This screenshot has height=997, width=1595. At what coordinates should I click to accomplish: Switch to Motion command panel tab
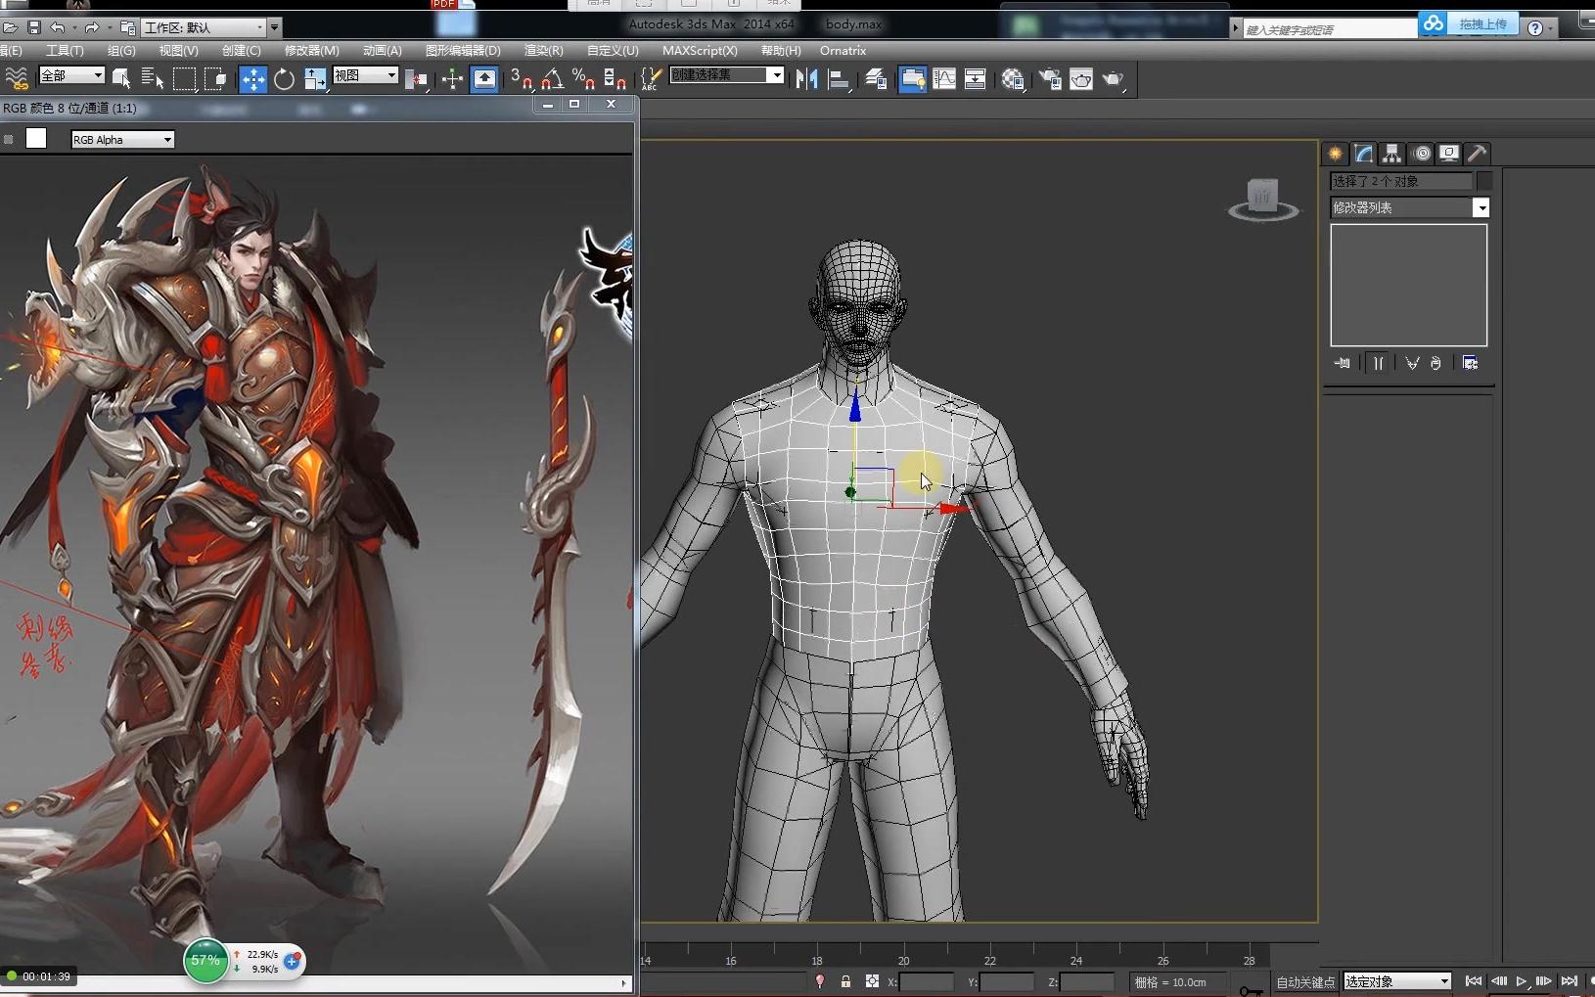click(x=1421, y=154)
